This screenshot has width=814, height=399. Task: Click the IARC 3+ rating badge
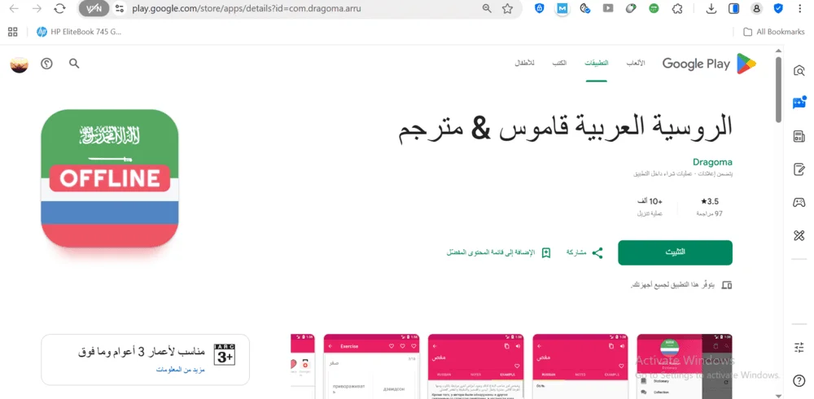pyautogui.click(x=225, y=354)
